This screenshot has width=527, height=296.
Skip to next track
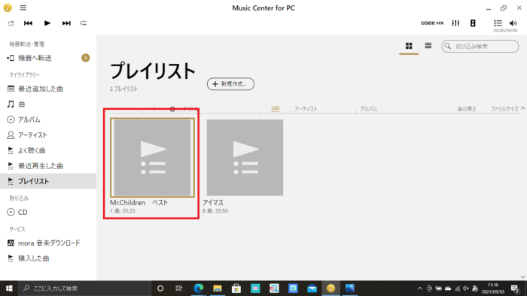click(66, 23)
